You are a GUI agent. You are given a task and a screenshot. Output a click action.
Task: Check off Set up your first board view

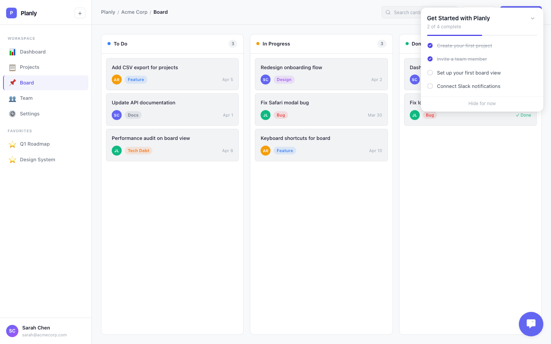tap(430, 73)
